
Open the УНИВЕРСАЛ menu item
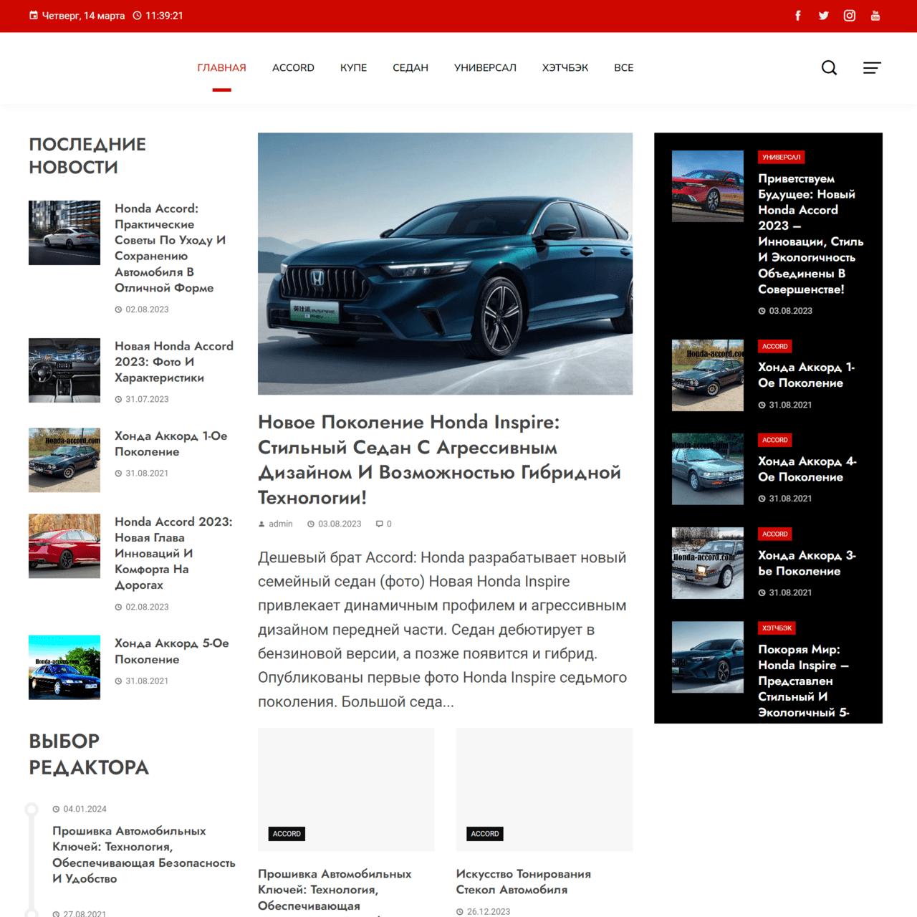485,68
